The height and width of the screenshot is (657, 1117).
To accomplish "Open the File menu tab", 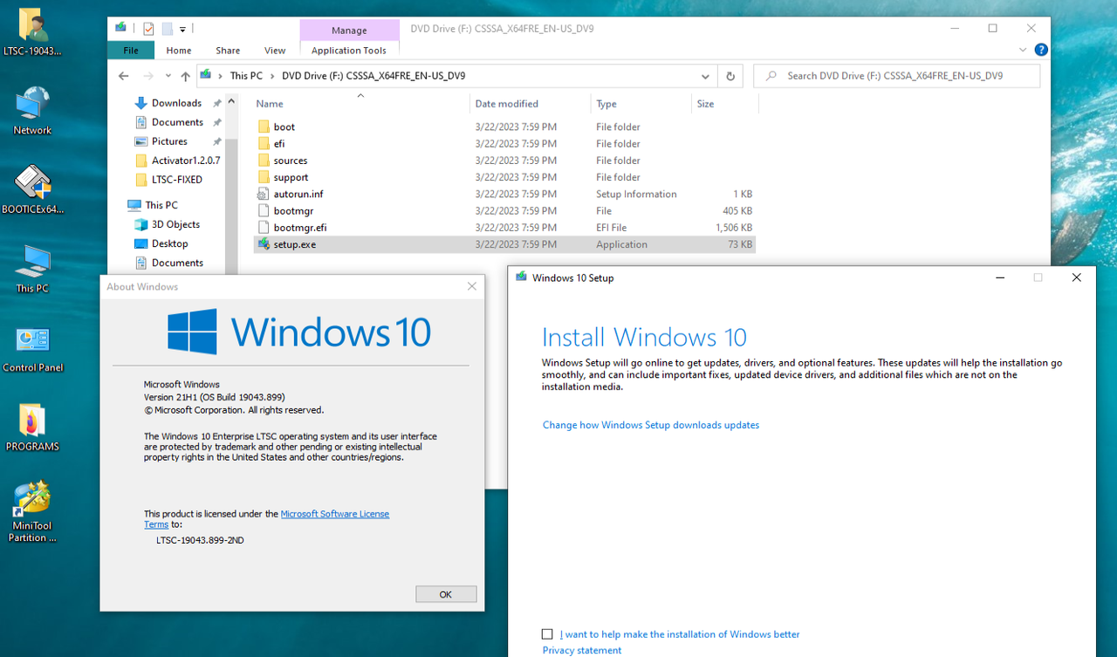I will 131,51.
